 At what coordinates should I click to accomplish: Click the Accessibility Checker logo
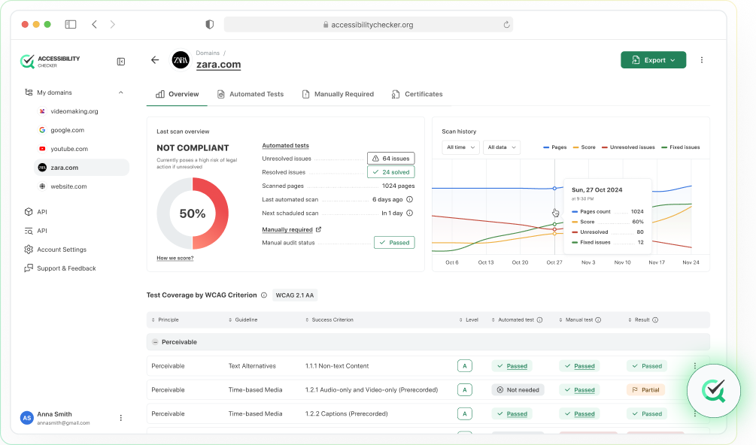pyautogui.click(x=50, y=61)
